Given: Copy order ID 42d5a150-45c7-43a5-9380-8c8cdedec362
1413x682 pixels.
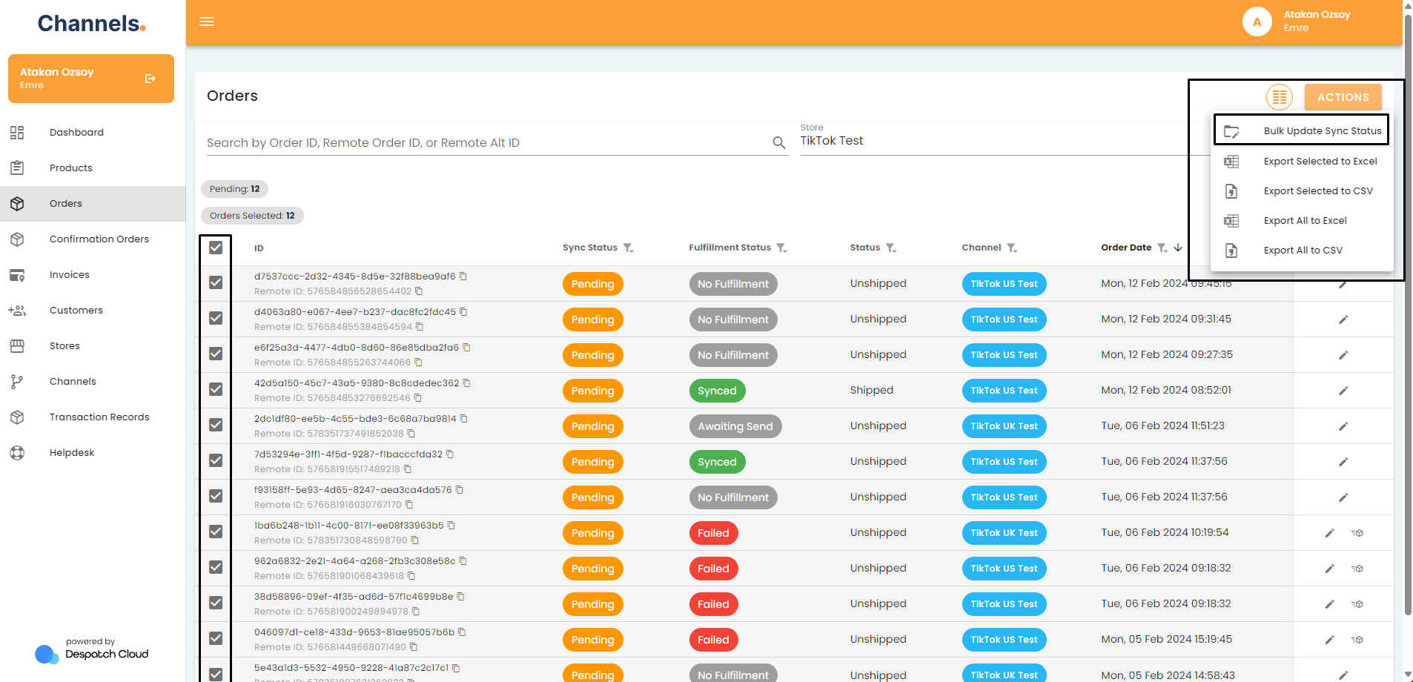Looking at the screenshot, I should (x=467, y=383).
